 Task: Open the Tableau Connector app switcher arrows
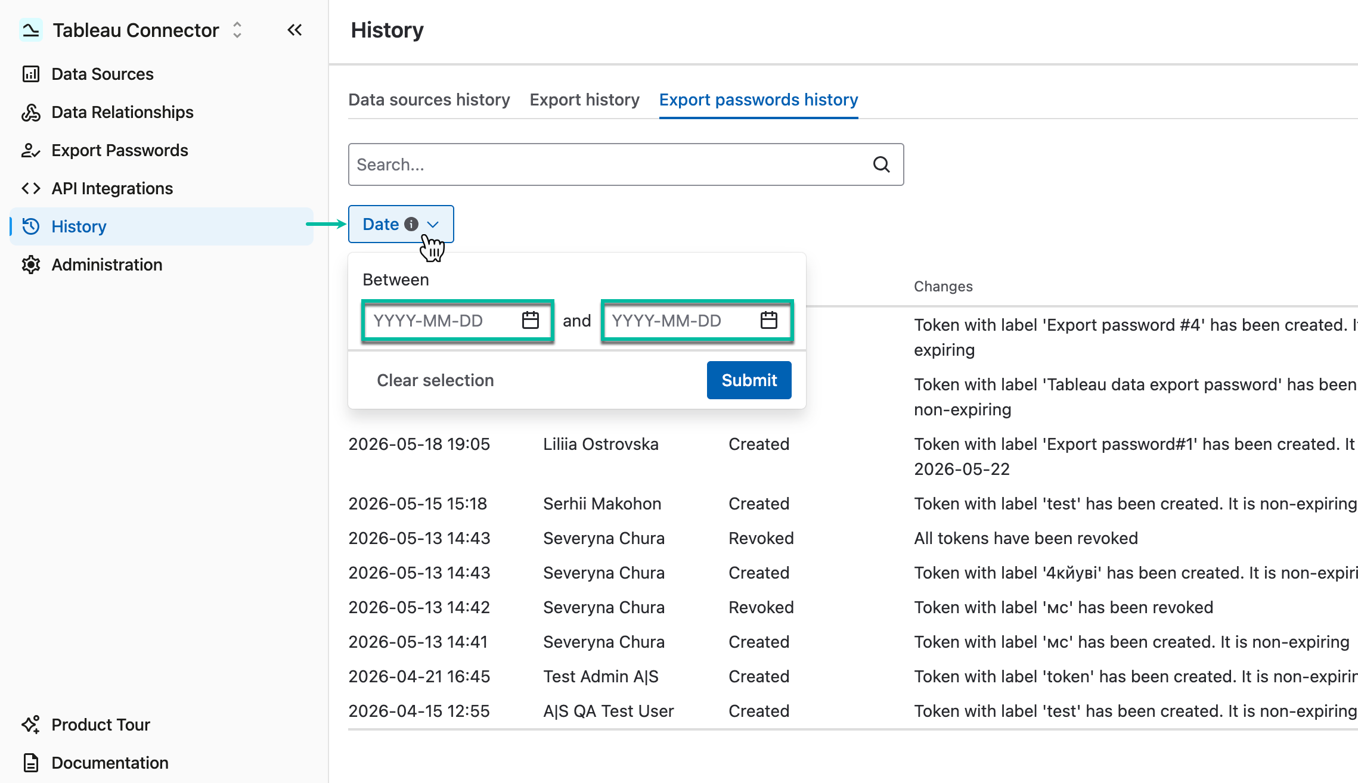tap(237, 30)
